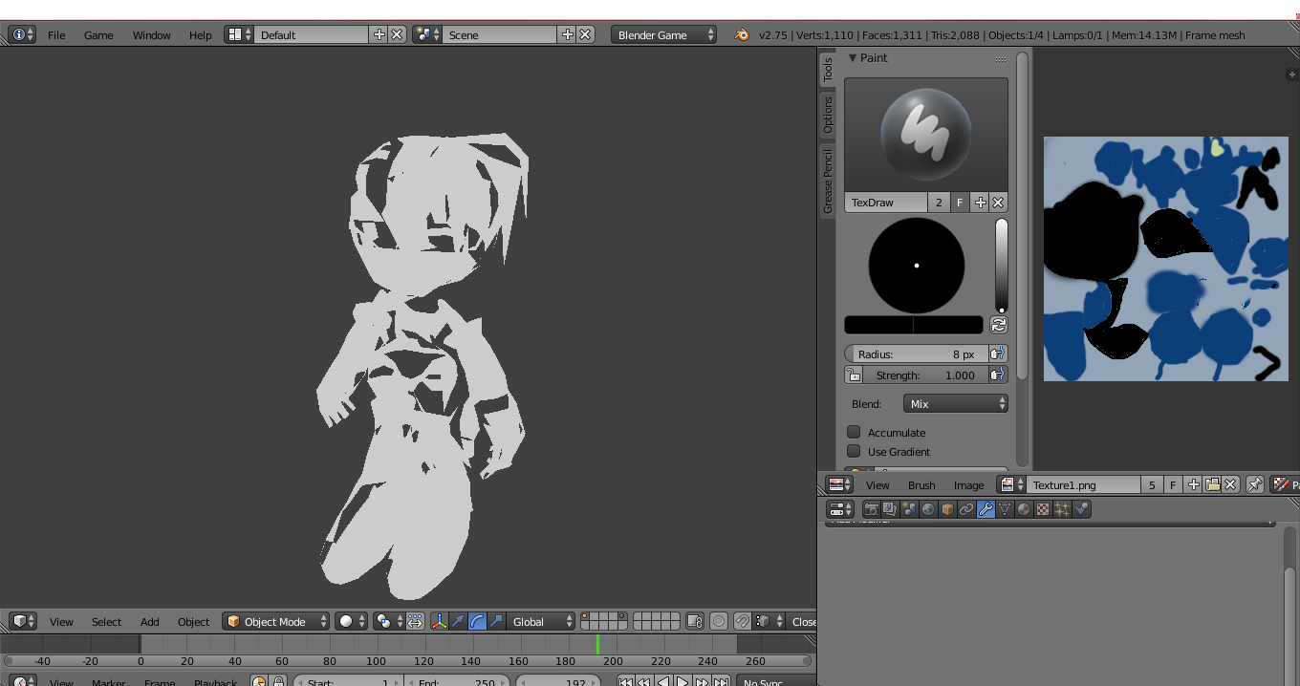Pin the image with the pushpin icon
The width and height of the screenshot is (1300, 686).
[1255, 484]
